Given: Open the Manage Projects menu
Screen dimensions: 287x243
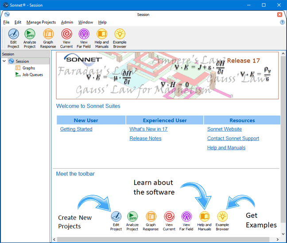Looking at the screenshot, I should pyautogui.click(x=41, y=22).
